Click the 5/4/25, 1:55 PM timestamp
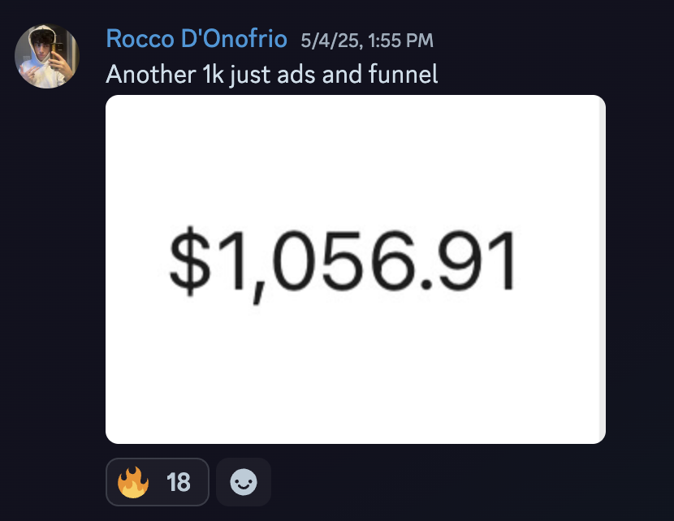The height and width of the screenshot is (521, 674). [x=367, y=41]
